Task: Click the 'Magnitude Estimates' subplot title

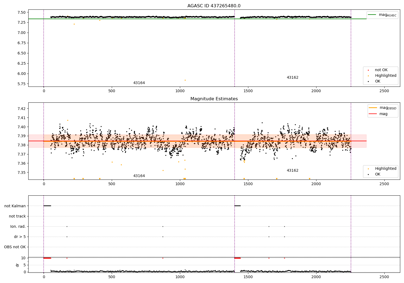Action: 214,99
